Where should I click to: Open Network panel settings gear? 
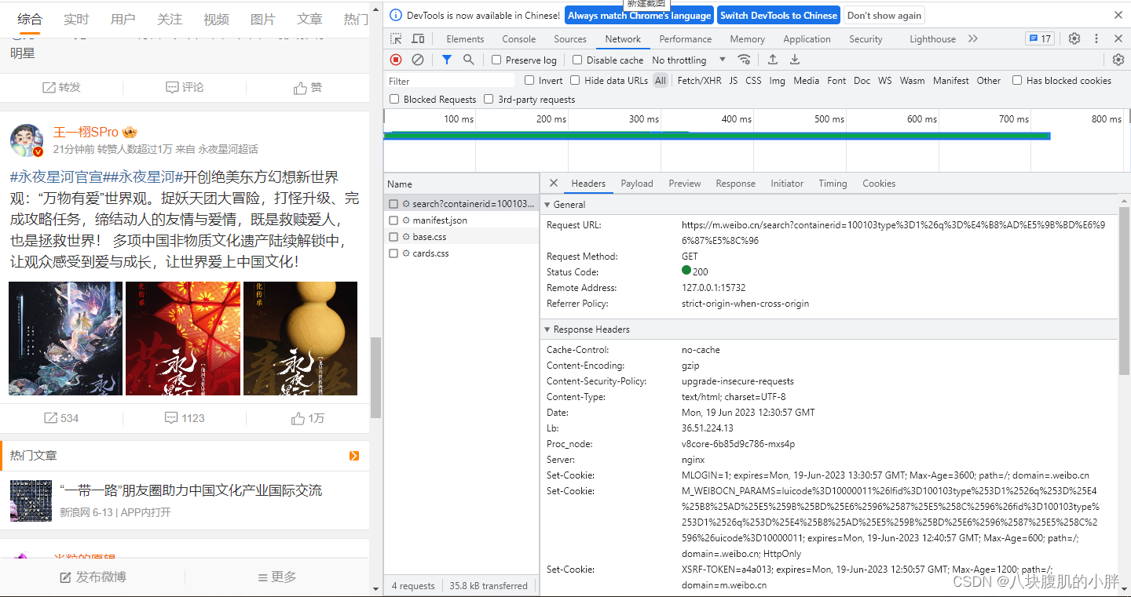click(1118, 60)
